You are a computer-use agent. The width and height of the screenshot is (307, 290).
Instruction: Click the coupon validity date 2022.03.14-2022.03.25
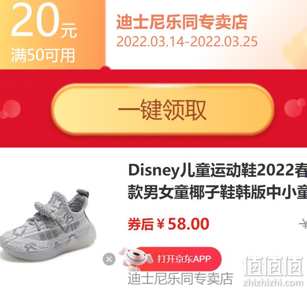coord(187,42)
